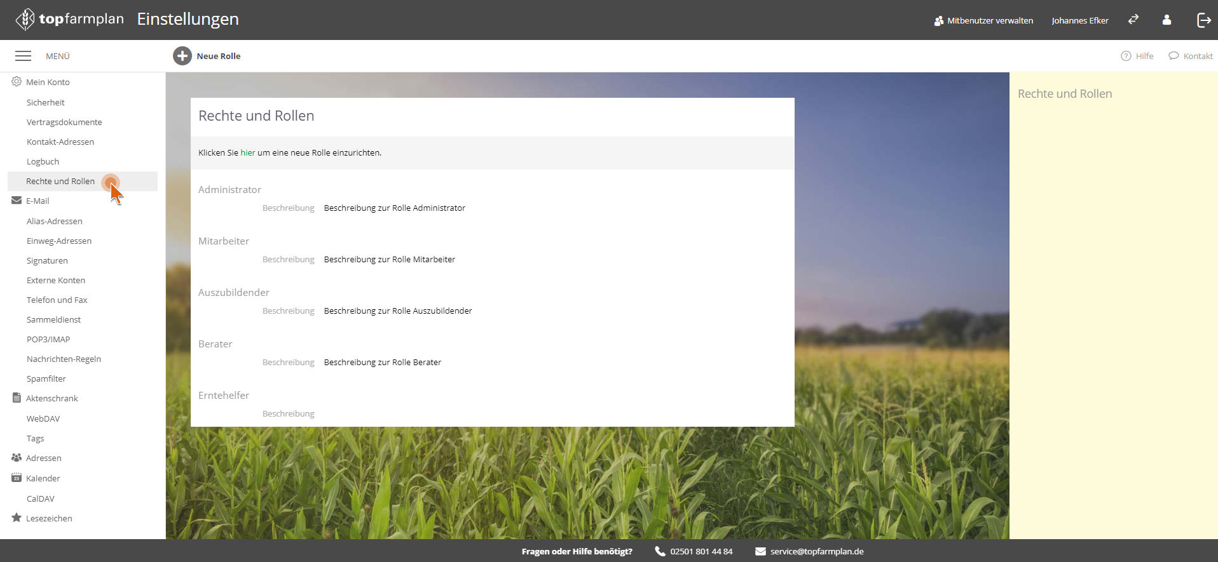The height and width of the screenshot is (562, 1218).
Task: Open Aktenschrank in sidebar
Action: [52, 398]
